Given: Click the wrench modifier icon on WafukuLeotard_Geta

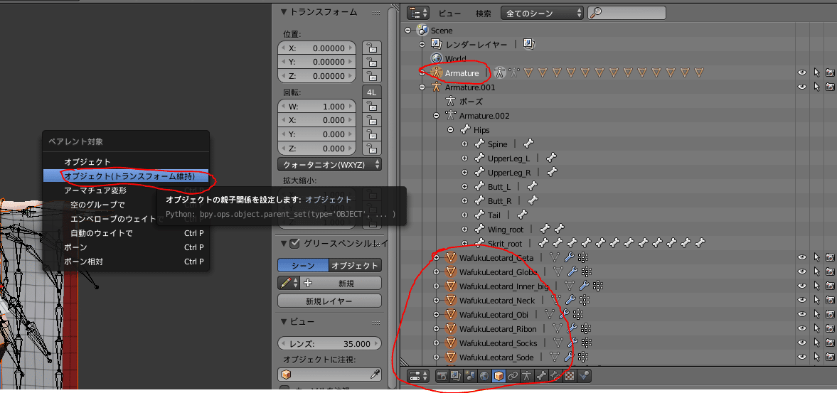Looking at the screenshot, I should (571, 257).
